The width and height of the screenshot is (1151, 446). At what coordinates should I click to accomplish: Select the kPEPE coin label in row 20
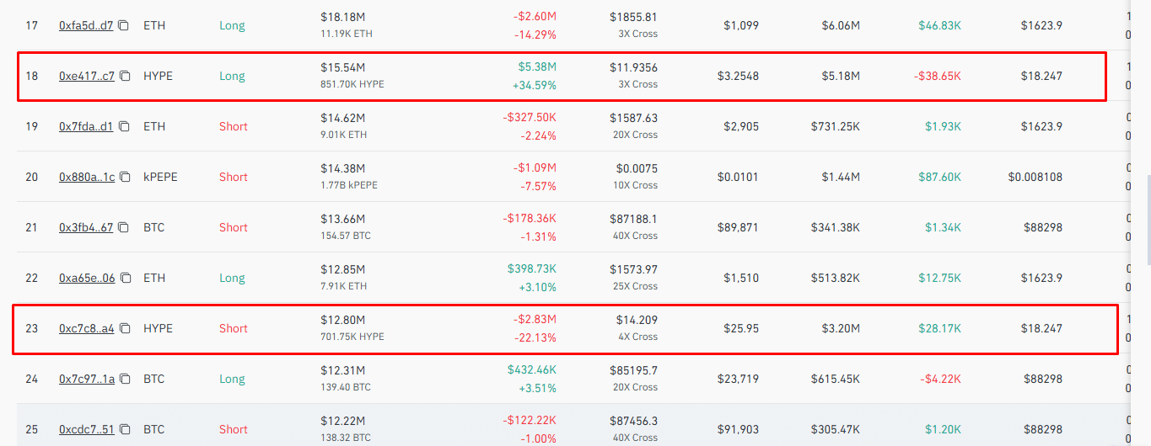(x=160, y=178)
